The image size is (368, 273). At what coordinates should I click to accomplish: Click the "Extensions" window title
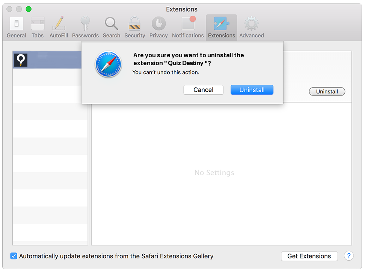pos(182,9)
